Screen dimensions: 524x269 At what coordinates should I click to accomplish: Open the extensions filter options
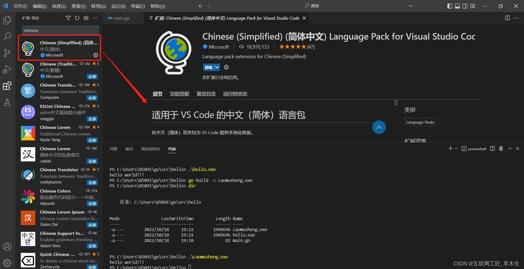pos(68,18)
